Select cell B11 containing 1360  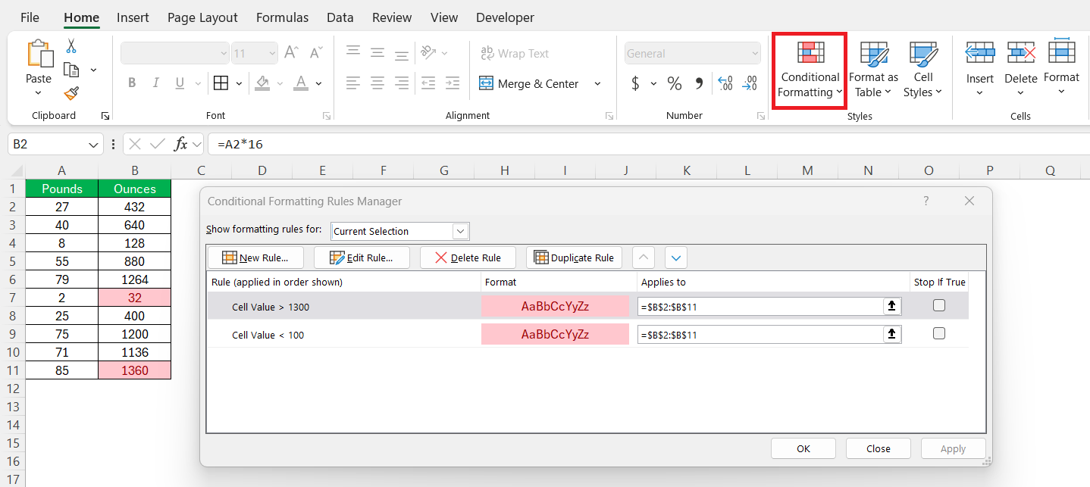(135, 370)
